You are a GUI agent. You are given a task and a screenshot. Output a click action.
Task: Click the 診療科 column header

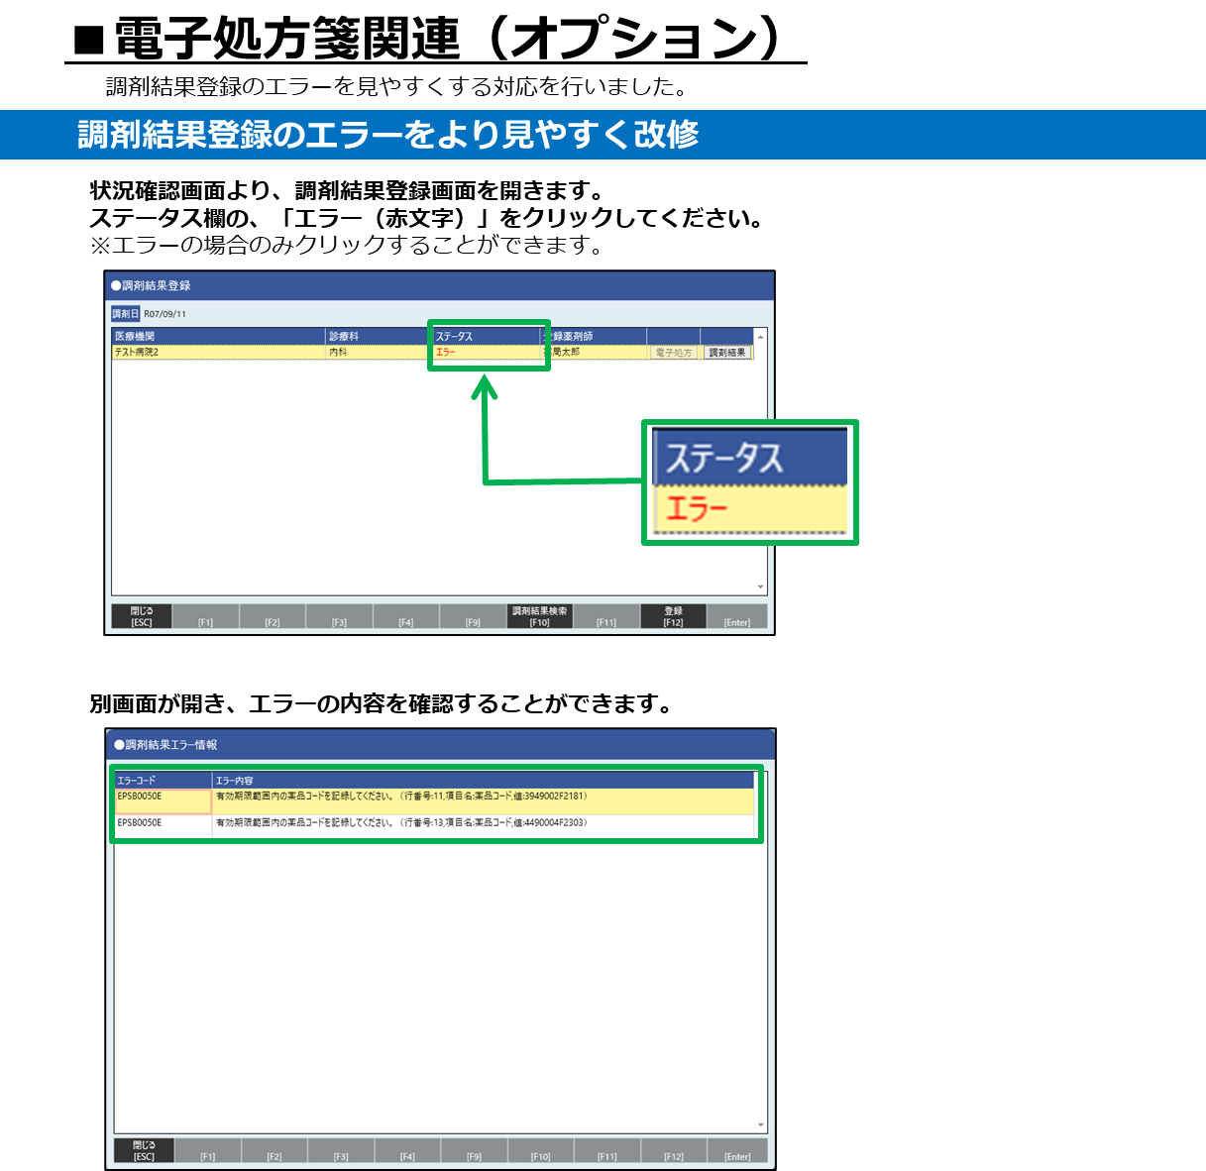tap(377, 336)
